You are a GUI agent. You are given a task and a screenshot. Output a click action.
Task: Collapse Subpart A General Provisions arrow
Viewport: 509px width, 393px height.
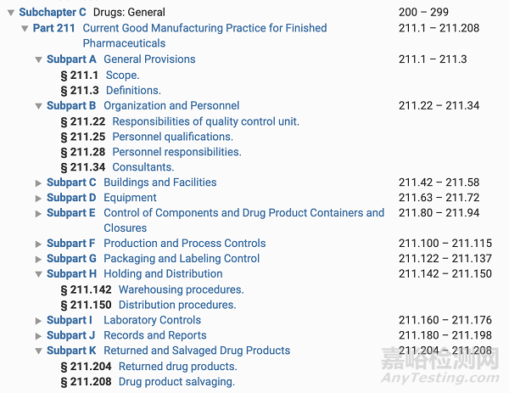point(38,60)
